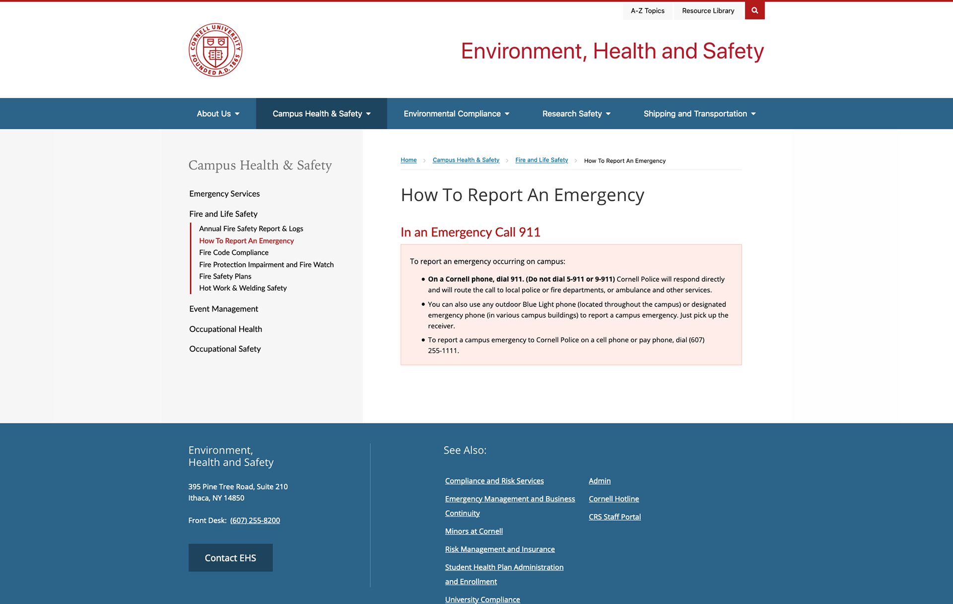Click the Cornell University seal logo

(215, 50)
